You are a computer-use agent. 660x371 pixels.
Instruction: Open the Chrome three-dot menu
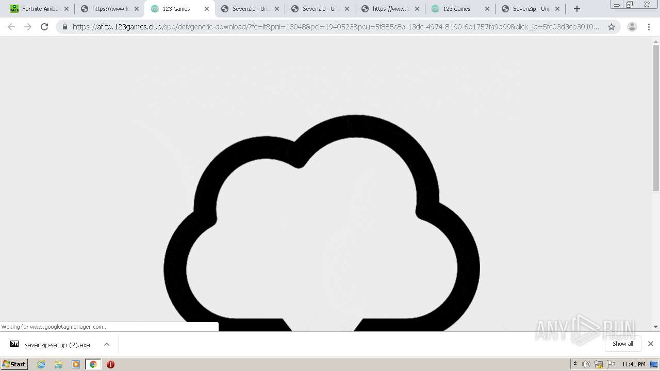point(649,27)
